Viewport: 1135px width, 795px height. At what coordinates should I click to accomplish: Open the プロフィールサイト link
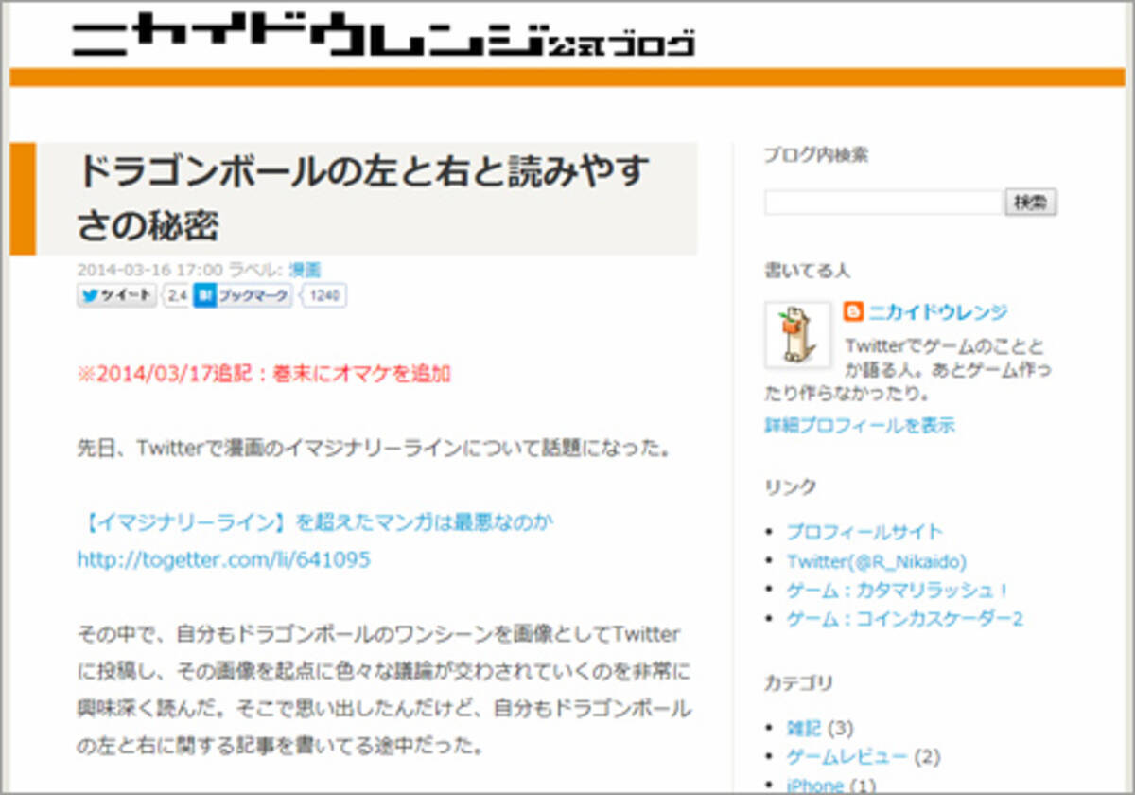[x=864, y=532]
